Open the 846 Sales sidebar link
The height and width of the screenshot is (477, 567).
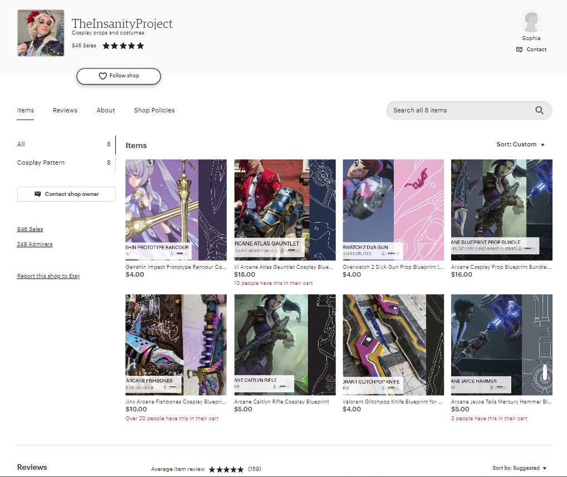30,229
